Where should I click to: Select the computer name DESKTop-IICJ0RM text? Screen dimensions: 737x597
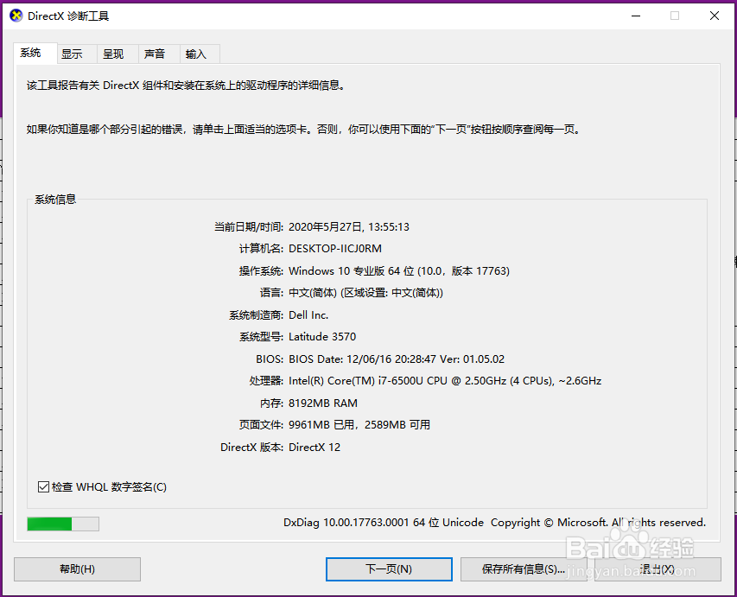pyautogui.click(x=334, y=248)
